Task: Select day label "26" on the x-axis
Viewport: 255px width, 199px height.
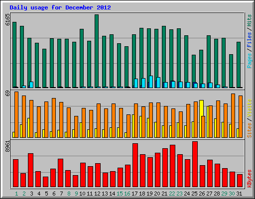Action: coord(202,194)
